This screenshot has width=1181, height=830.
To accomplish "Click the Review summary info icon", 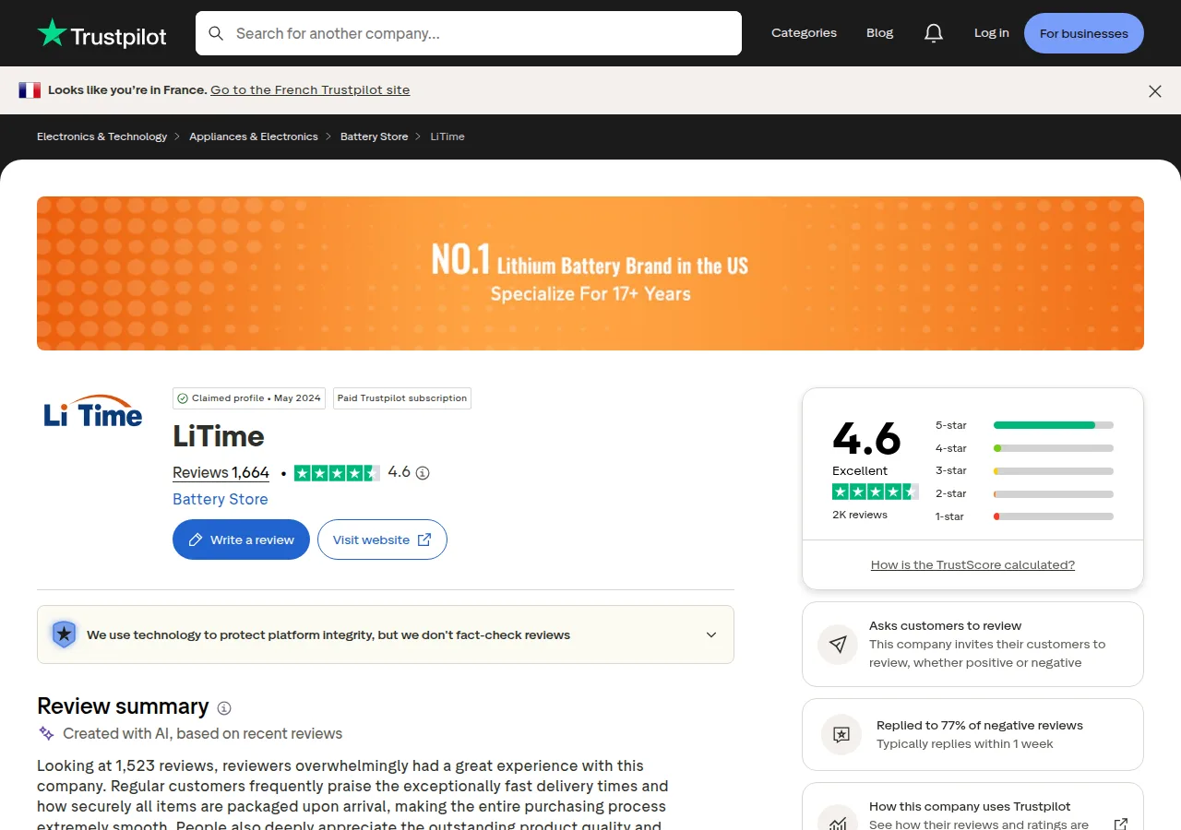I will click(224, 708).
